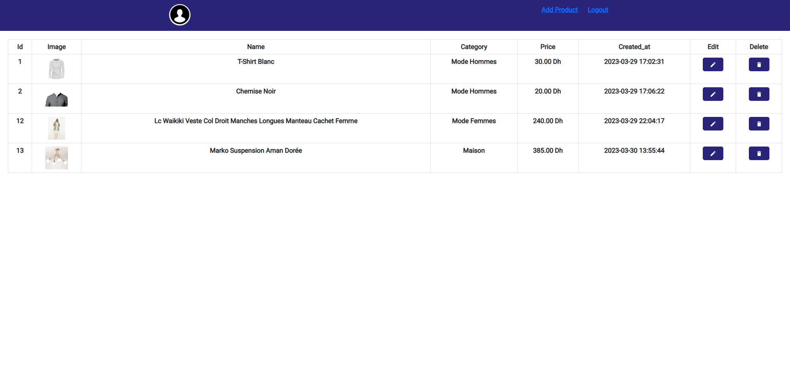The width and height of the screenshot is (790, 382).
Task: Click the Id column header
Action: click(20, 47)
